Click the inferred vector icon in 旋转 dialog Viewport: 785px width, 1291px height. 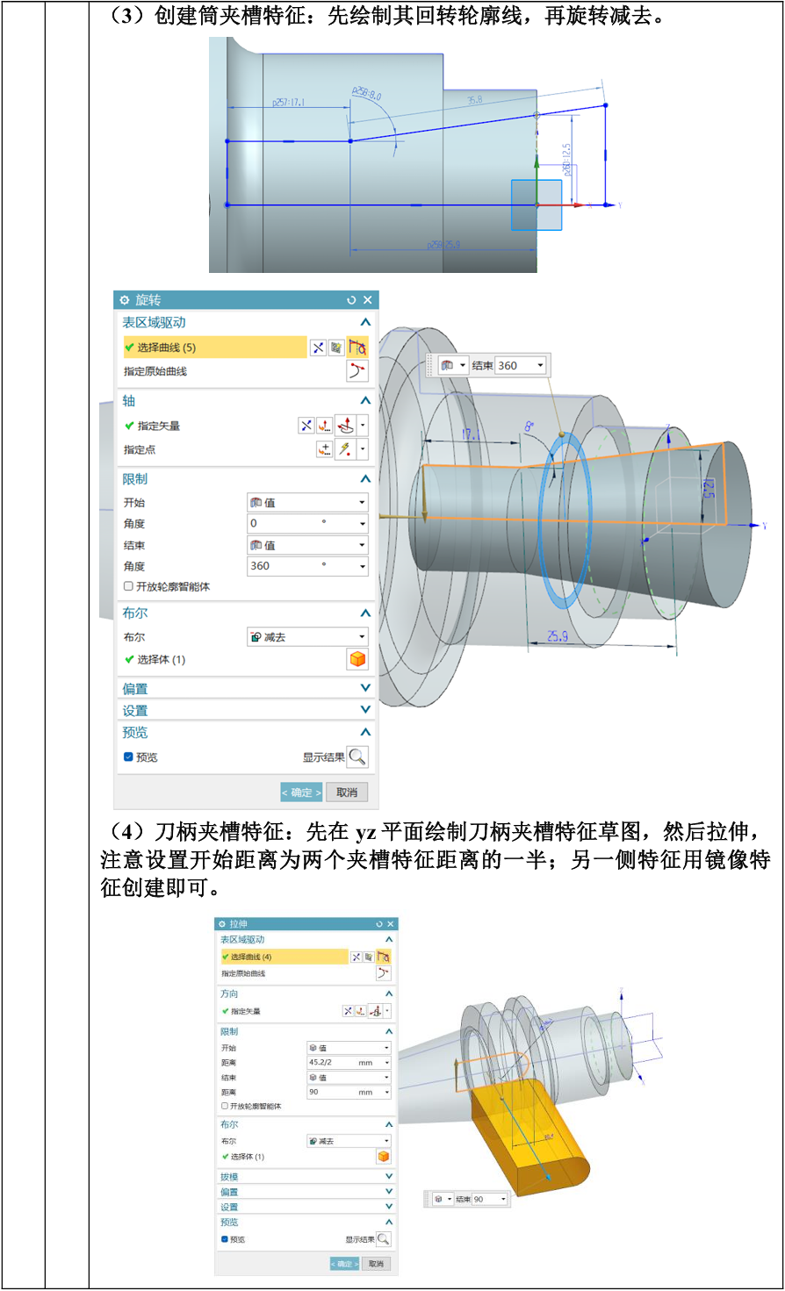[x=345, y=426]
